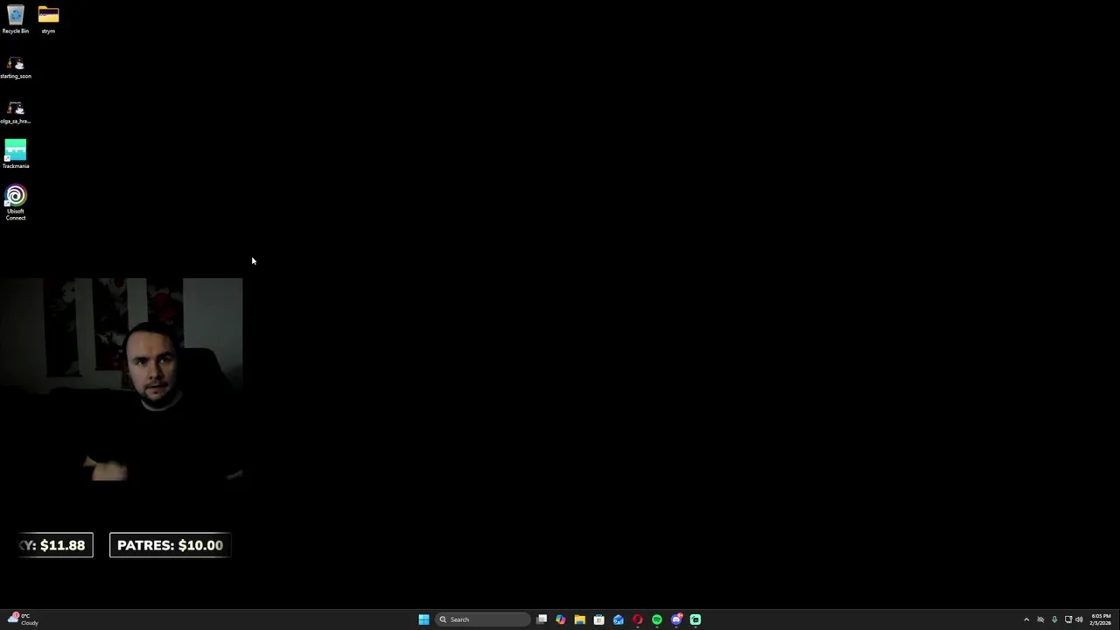
Task: Launch Copilot from the taskbar
Action: click(x=561, y=619)
